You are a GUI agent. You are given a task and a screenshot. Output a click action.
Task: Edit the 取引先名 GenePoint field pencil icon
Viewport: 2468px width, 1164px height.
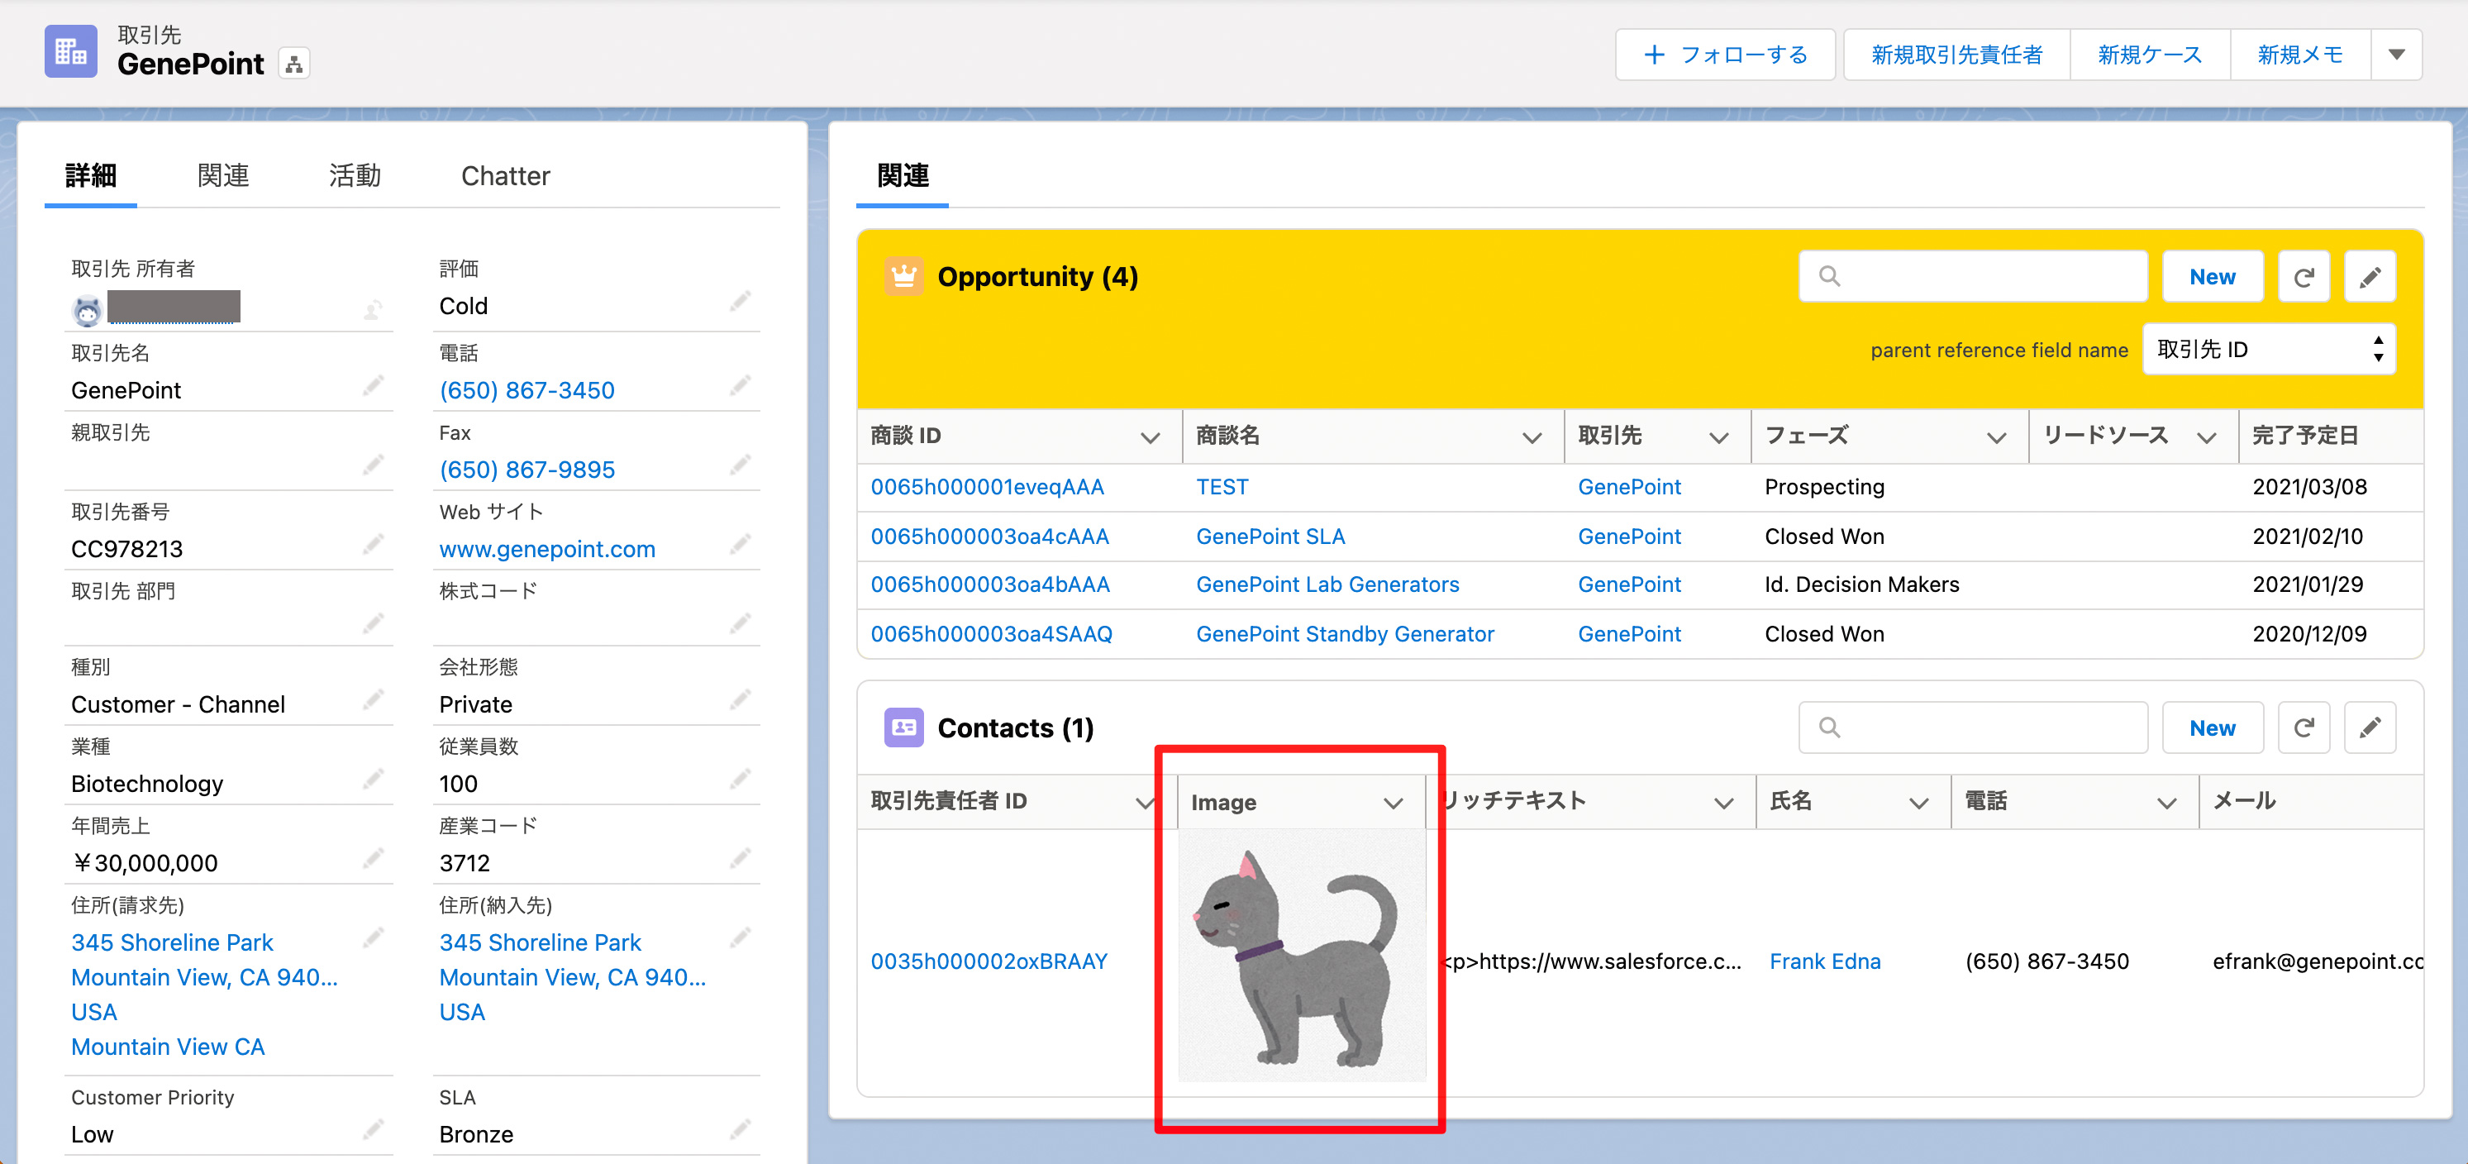click(x=373, y=386)
